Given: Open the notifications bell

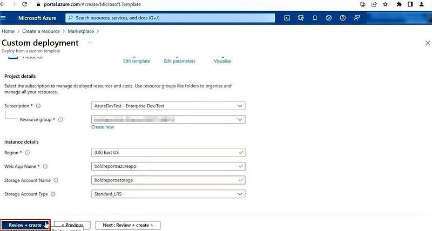Looking at the screenshot, I should pos(315,18).
